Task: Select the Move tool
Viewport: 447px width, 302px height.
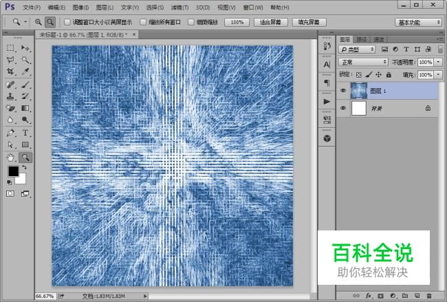Action: point(25,48)
